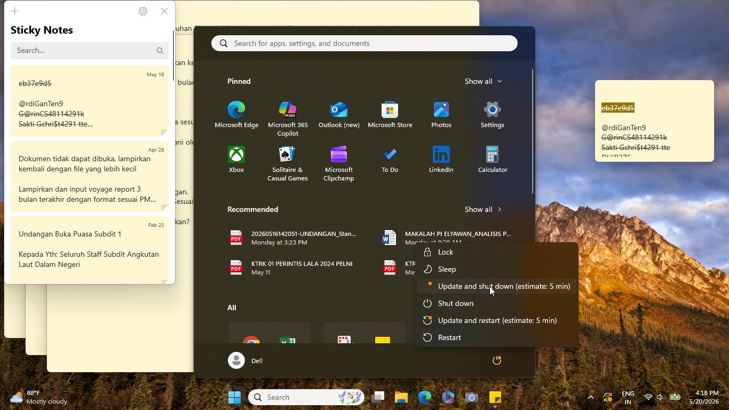
Task: Create a new note in Sticky Notes
Action: click(x=15, y=11)
